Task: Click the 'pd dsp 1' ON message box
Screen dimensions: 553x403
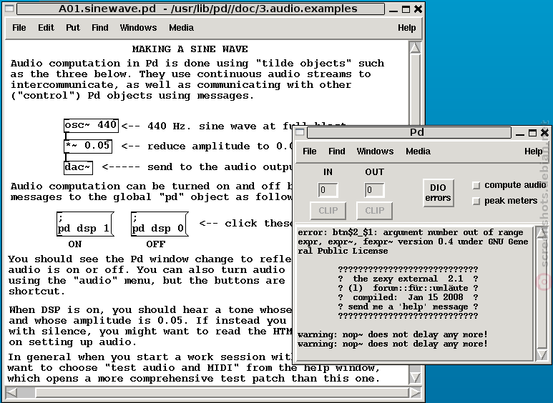Action: [85, 224]
